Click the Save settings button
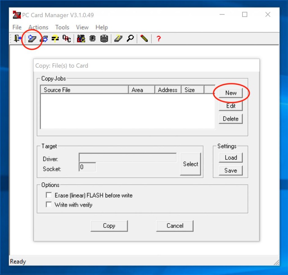 click(231, 170)
